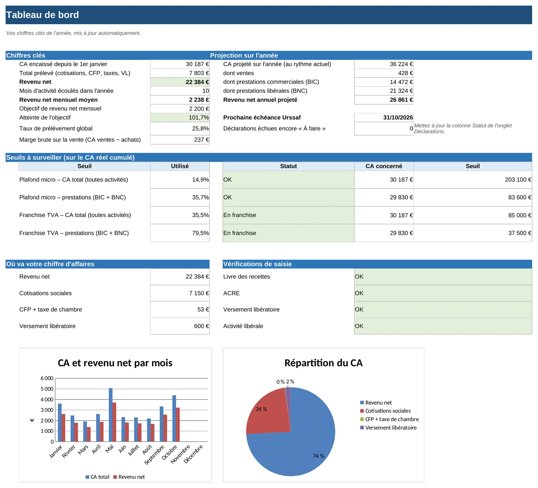This screenshot has height=488, width=538.
Task: Click the 83 600 € Seuil value
Action: (x=473, y=197)
